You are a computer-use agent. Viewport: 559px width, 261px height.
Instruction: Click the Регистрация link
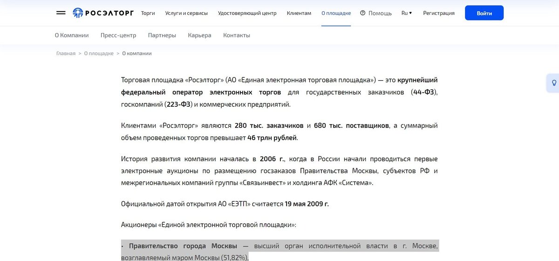pyautogui.click(x=439, y=13)
